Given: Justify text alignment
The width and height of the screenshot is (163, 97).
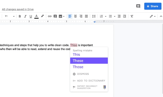Looking at the screenshot, I should tap(86, 16).
